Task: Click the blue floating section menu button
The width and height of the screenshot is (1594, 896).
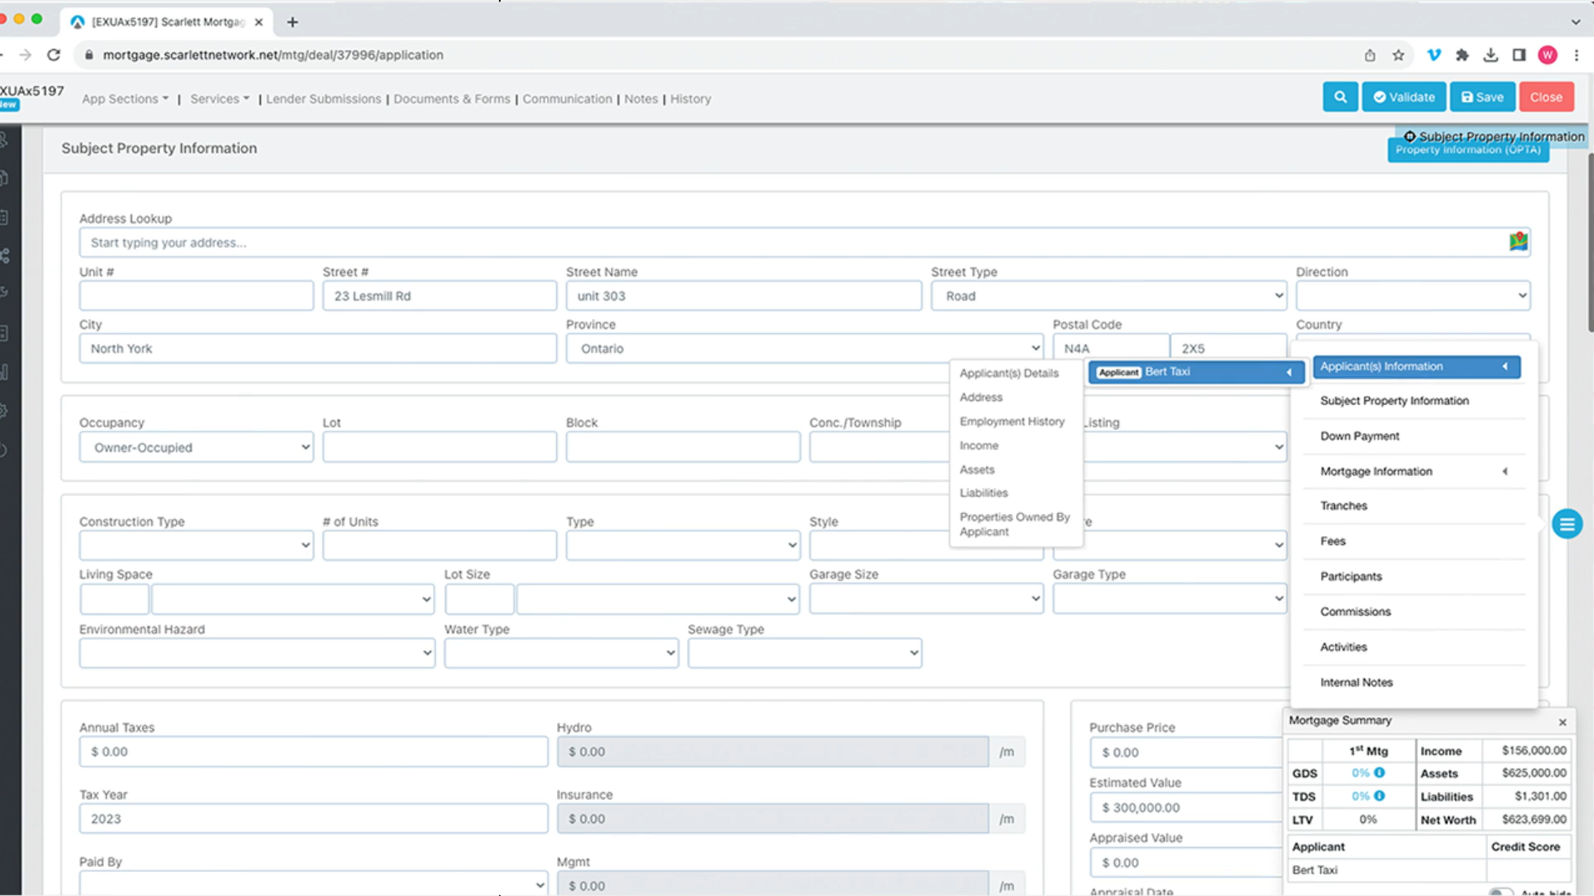Action: [x=1567, y=524]
